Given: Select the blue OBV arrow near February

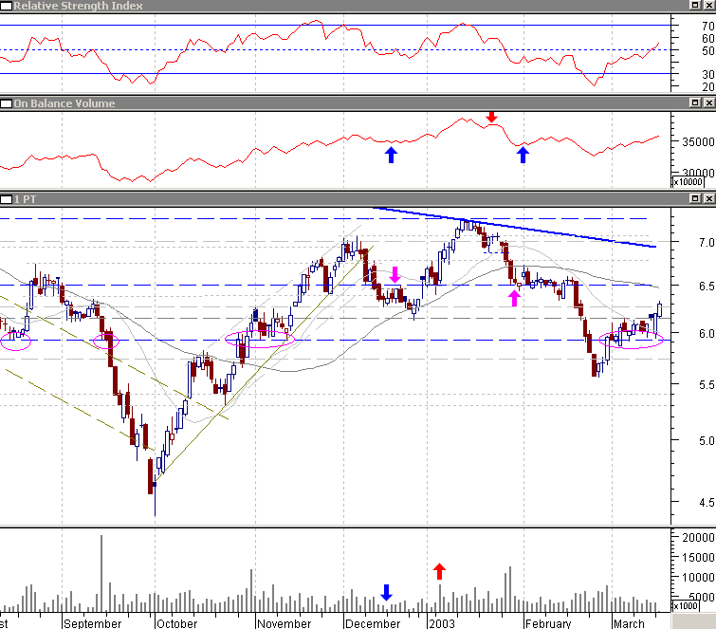Looking at the screenshot, I should (x=523, y=155).
